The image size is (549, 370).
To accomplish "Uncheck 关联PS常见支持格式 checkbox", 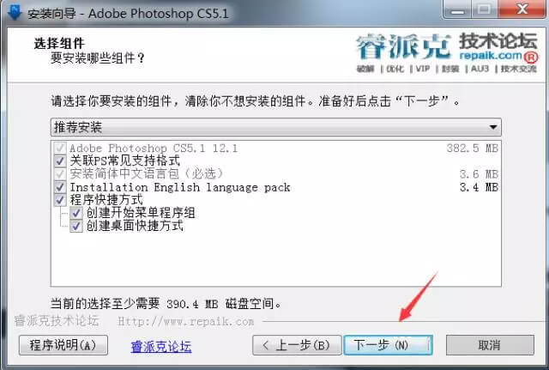I will [60, 161].
